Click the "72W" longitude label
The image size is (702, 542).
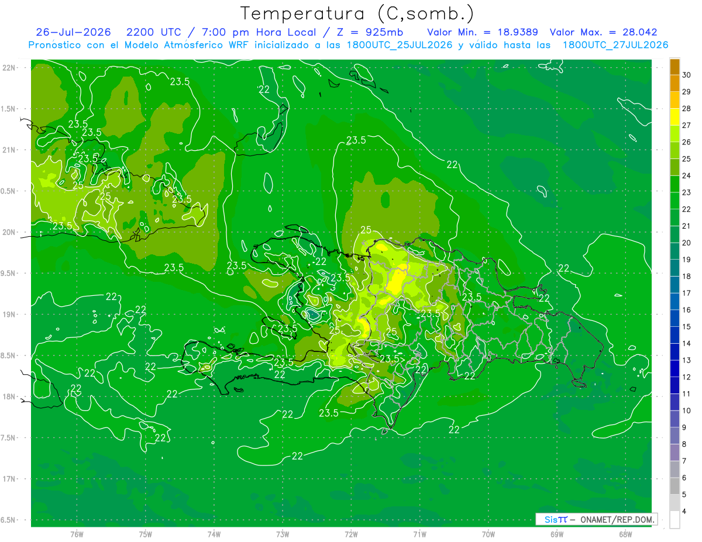click(351, 534)
